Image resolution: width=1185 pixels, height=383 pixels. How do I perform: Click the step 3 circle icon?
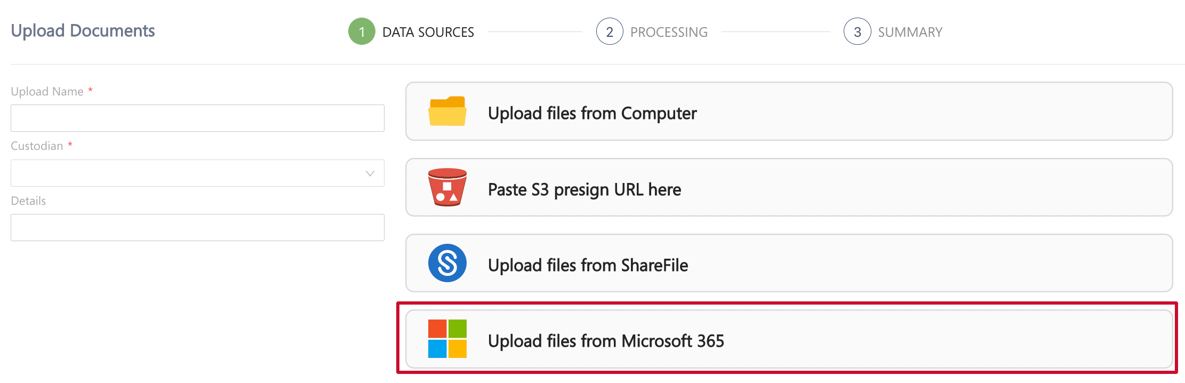pos(857,31)
